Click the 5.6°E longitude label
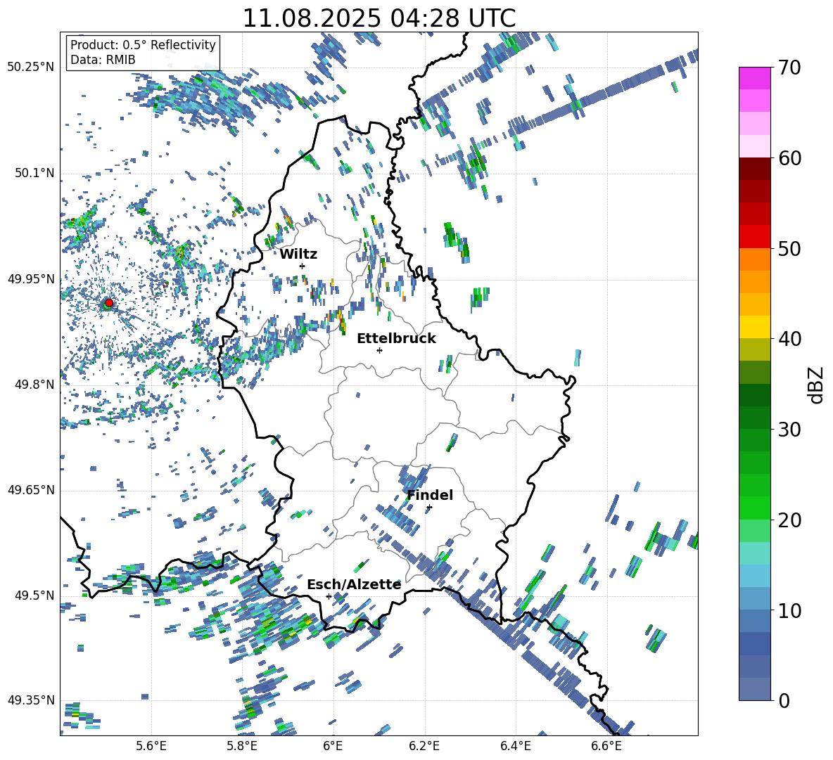Viewport: 833px width, 760px height. 151,747
